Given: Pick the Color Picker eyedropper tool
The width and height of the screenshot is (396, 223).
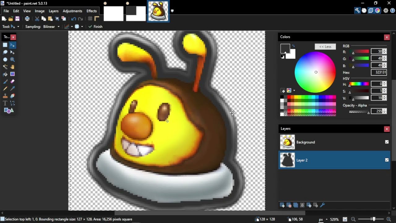Looking at the screenshot, I should coord(12,89).
